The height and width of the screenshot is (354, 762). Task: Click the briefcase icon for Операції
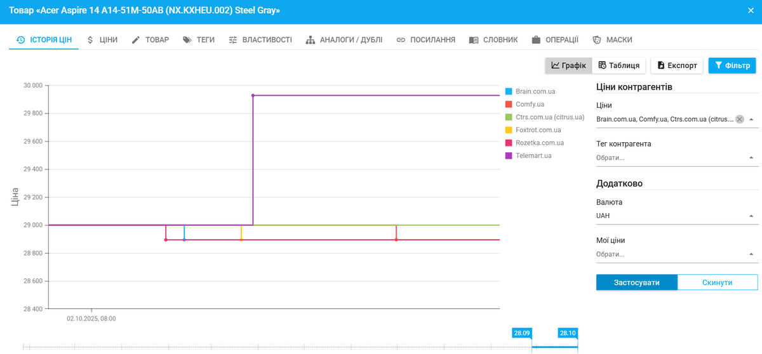[x=536, y=40]
